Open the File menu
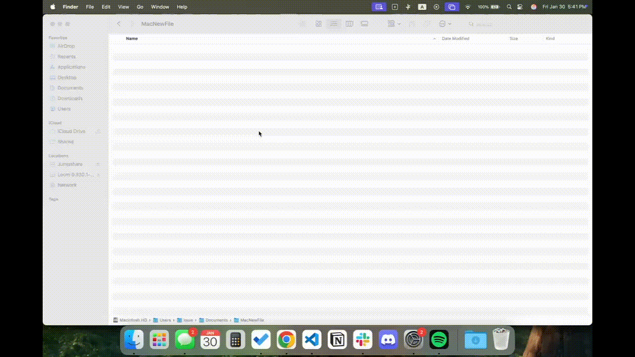The image size is (635, 357). [90, 7]
